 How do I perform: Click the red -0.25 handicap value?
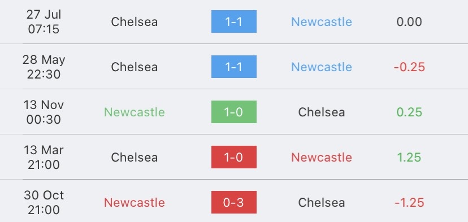coord(409,67)
